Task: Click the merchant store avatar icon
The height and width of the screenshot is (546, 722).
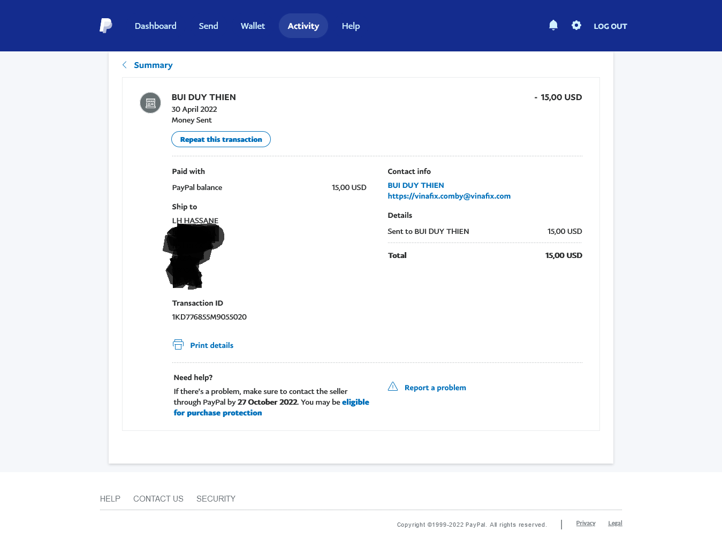Action: pyautogui.click(x=150, y=103)
